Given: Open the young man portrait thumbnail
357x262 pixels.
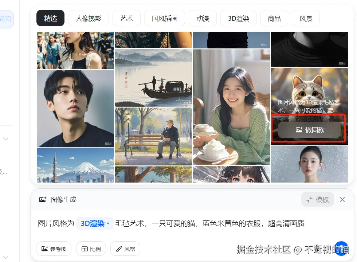Looking at the screenshot, I should pyautogui.click(x=75, y=109).
